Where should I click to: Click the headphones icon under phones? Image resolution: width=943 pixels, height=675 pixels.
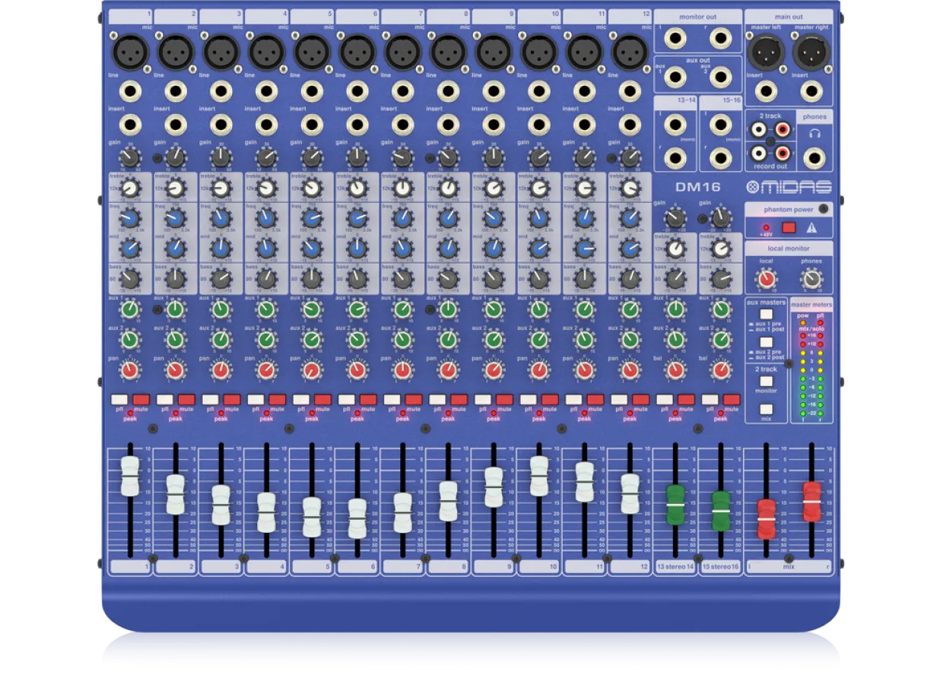click(814, 134)
